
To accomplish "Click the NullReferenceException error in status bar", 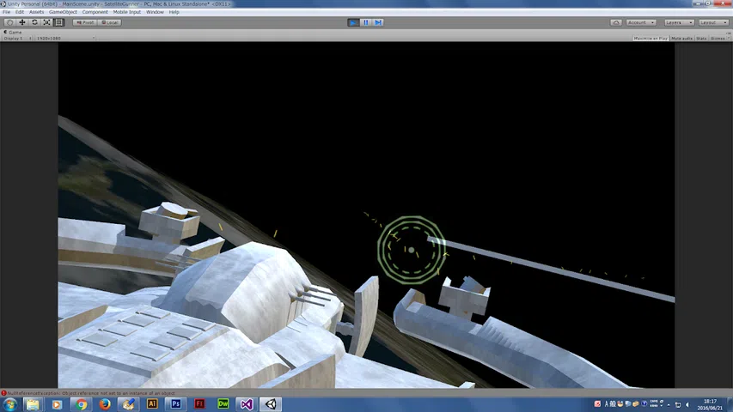I will pyautogui.click(x=91, y=393).
